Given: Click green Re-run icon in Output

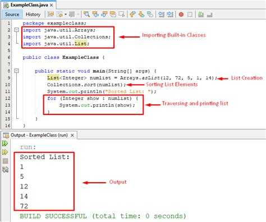Looking at the screenshot, I should coord(5,144).
